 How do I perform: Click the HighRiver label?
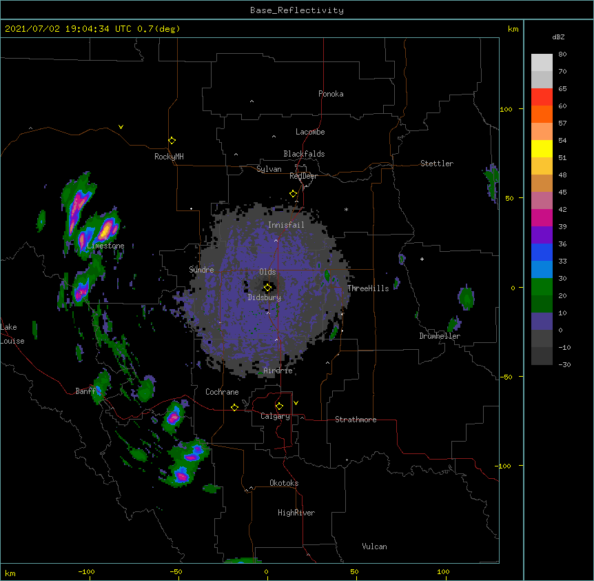[296, 513]
